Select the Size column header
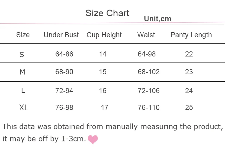 coord(23,35)
